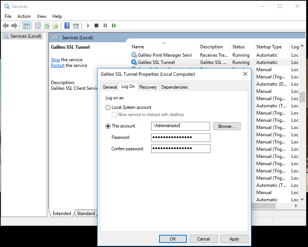Toggle the Show/Hide Console Tree icon
This screenshot has height=247, width=308.
click(x=26, y=25)
